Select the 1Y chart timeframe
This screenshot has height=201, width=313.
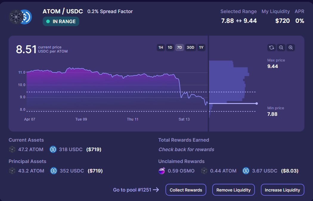(201, 48)
